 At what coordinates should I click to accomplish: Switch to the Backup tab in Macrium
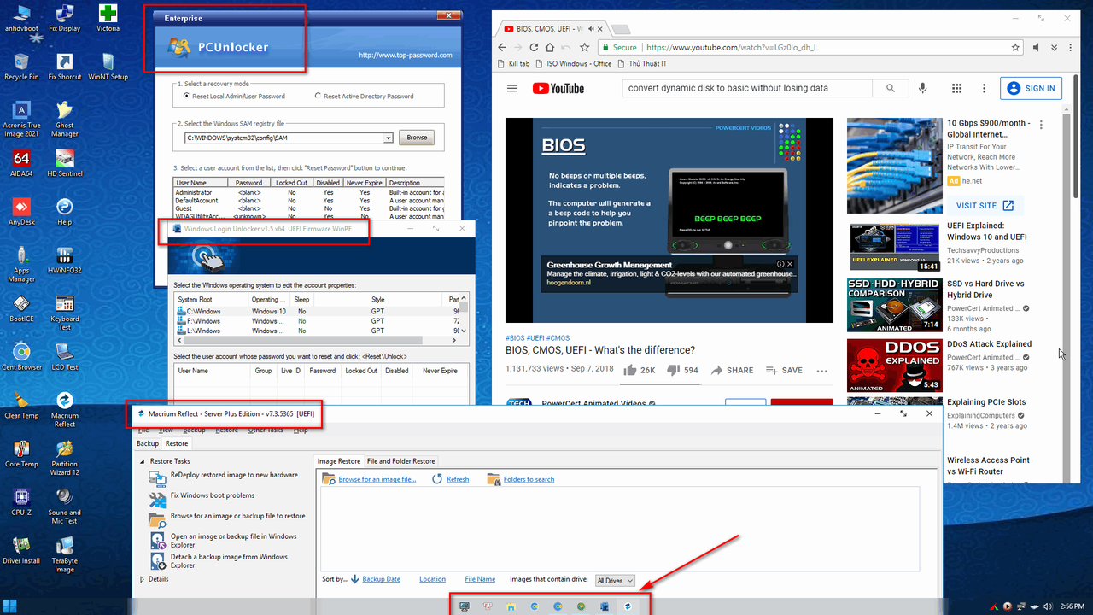pos(148,443)
